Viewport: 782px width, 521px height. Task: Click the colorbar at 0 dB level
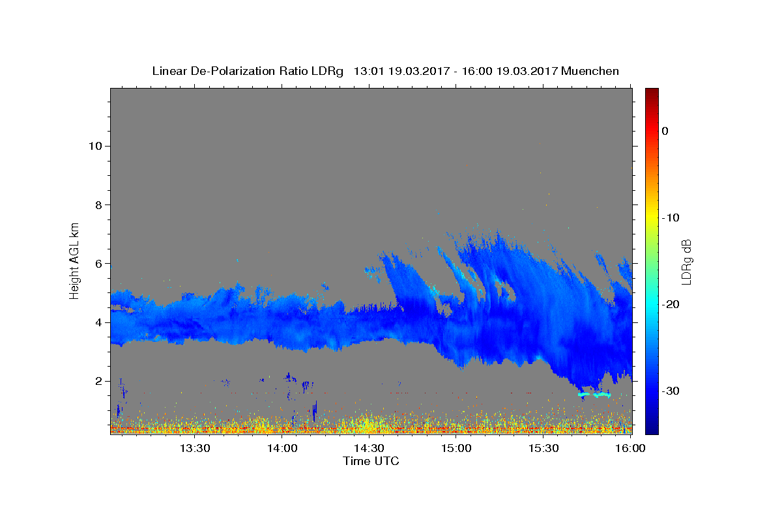[x=652, y=131]
